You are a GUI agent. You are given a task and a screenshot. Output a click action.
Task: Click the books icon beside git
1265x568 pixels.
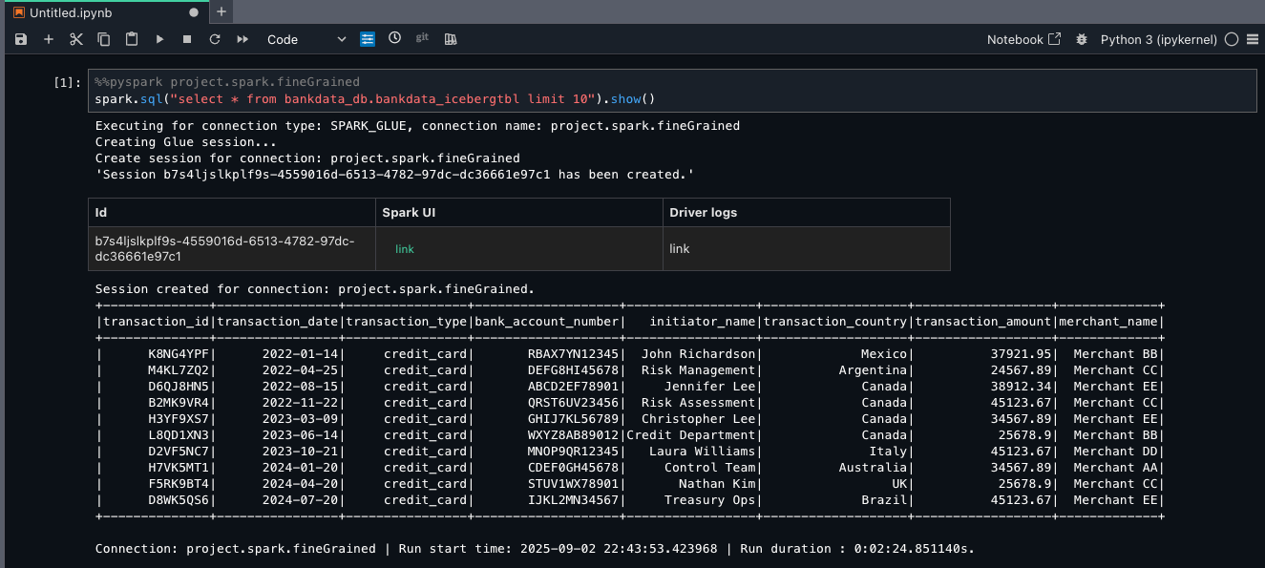tap(451, 39)
